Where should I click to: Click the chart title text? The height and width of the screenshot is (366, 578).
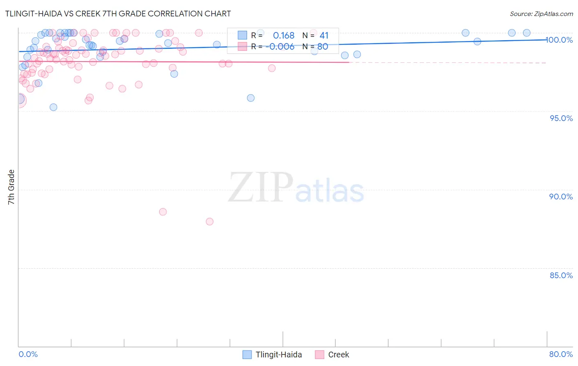click(x=118, y=14)
